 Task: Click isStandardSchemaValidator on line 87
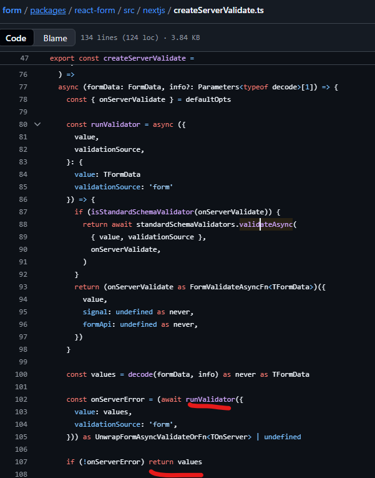(142, 212)
